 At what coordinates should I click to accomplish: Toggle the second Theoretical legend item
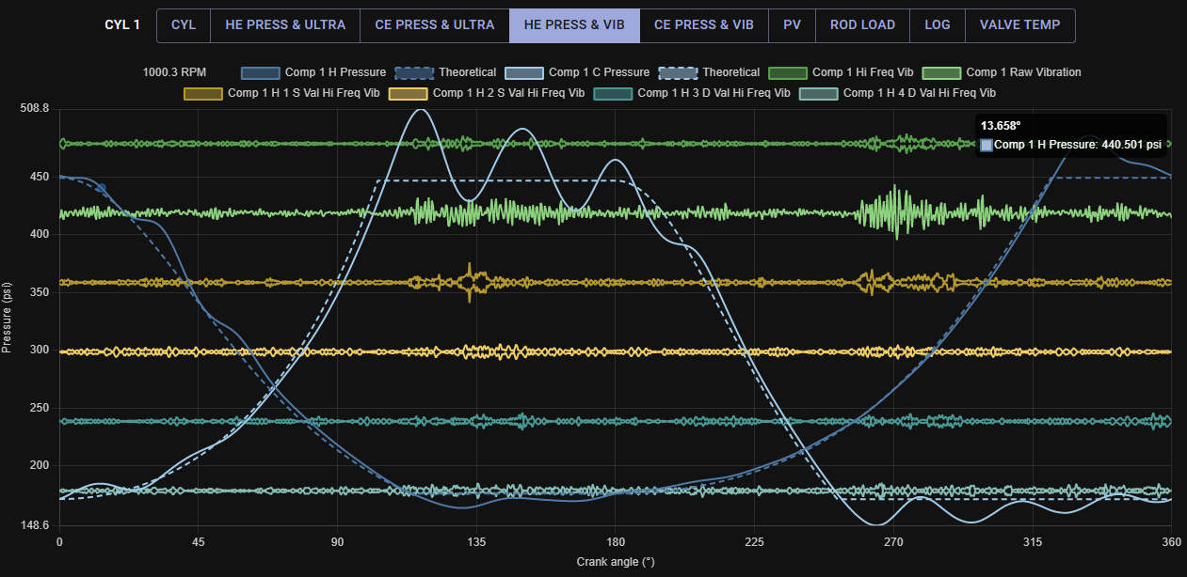tap(678, 72)
